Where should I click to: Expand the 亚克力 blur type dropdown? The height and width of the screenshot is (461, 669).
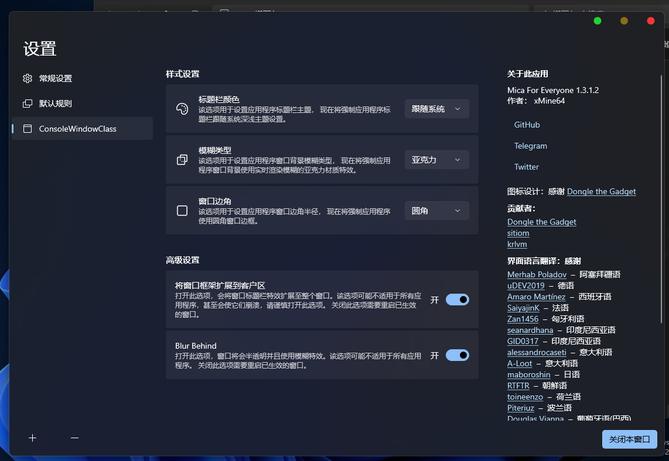[x=436, y=160]
